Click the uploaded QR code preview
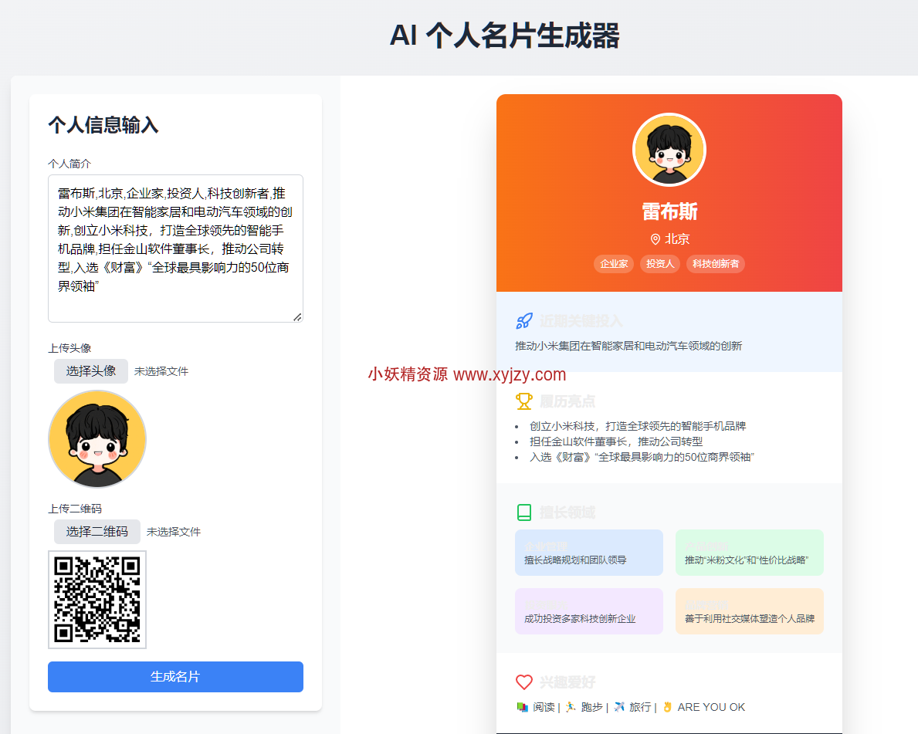Image resolution: width=918 pixels, height=734 pixels. coord(97,600)
